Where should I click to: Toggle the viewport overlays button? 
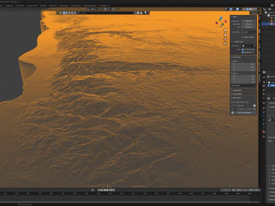click(237, 9)
